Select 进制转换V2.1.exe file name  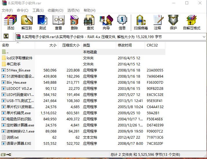[x=21, y=131]
